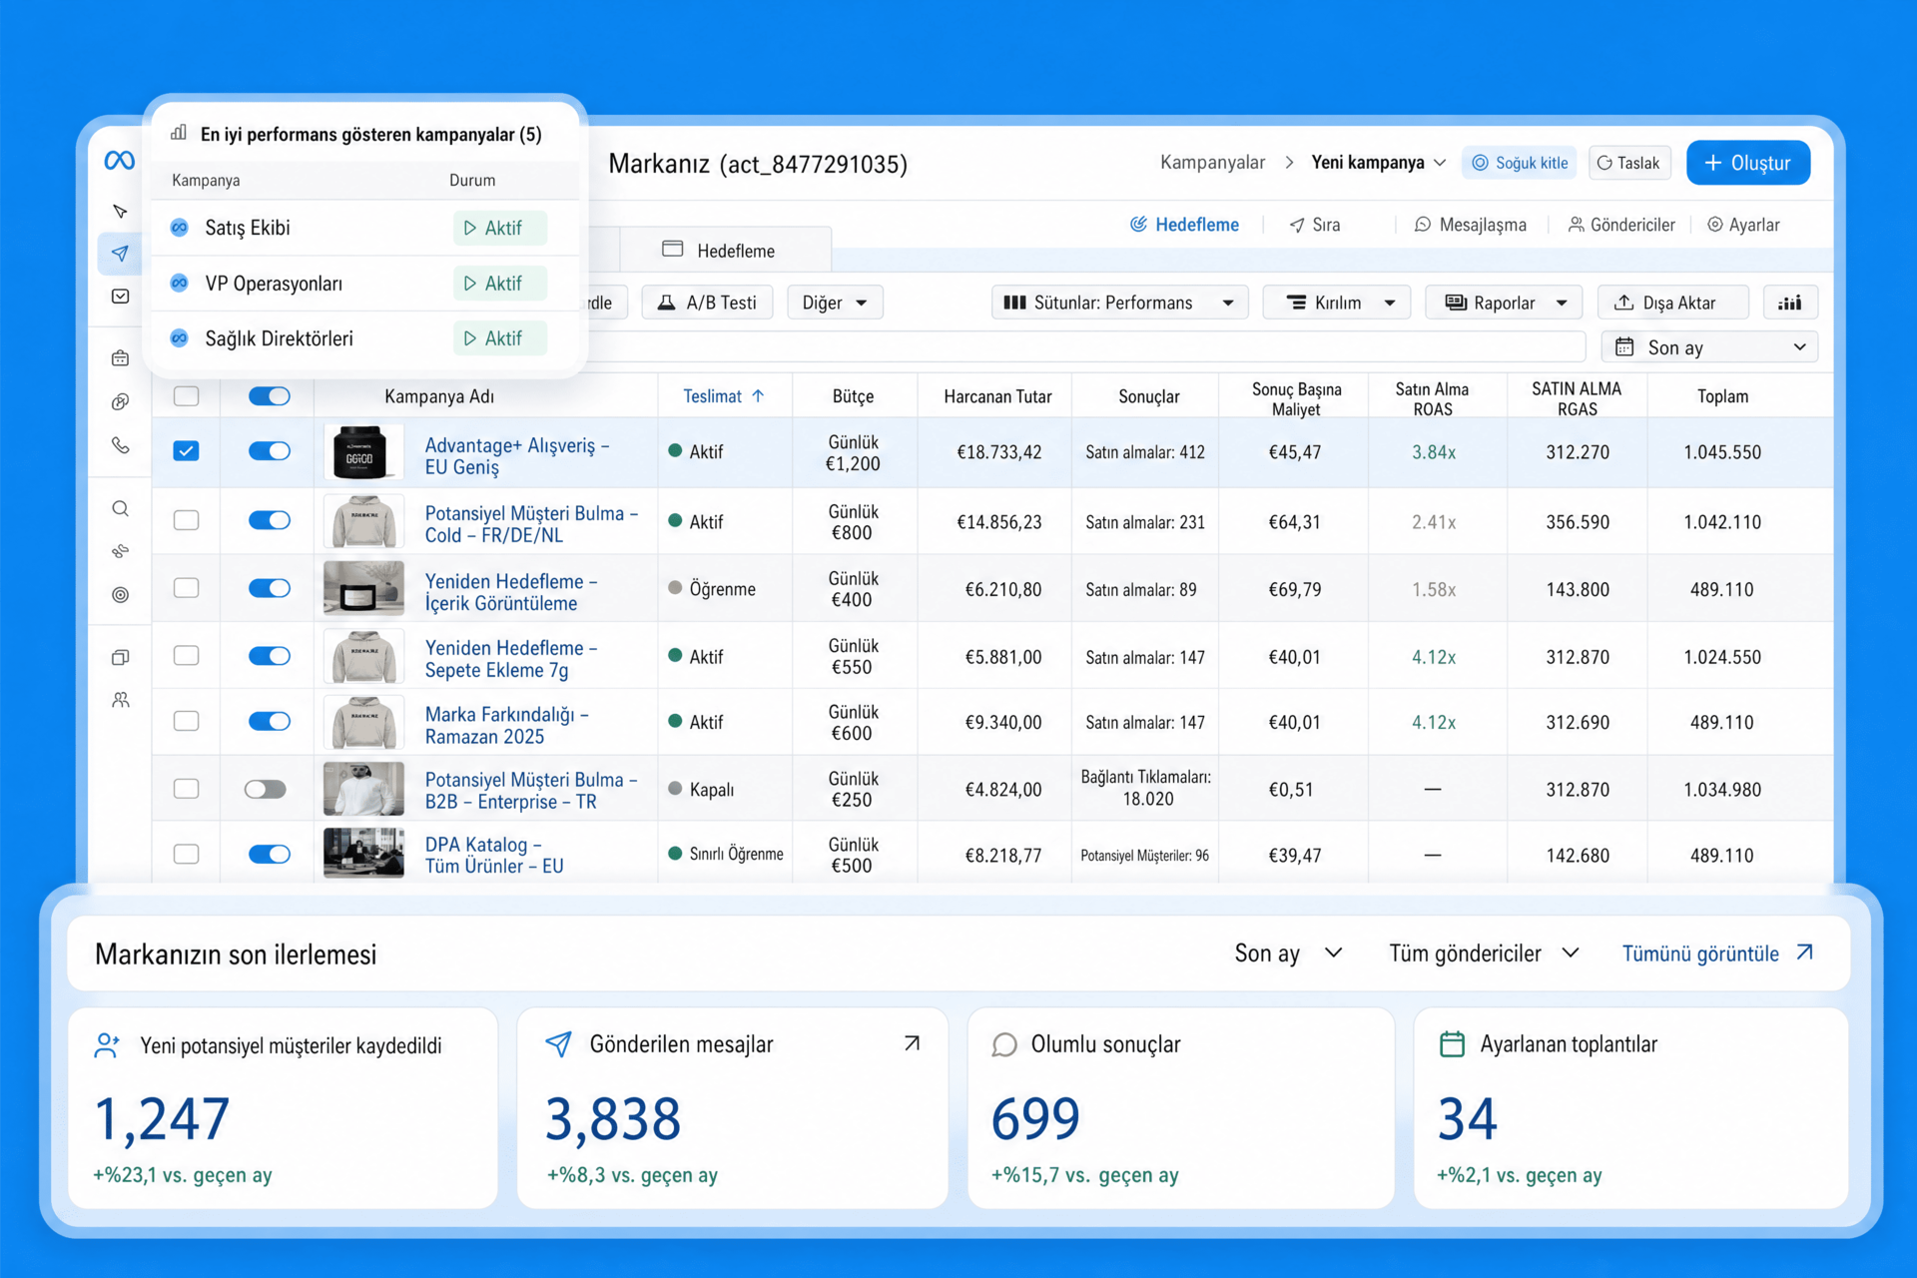This screenshot has height=1278, width=1917.
Task: Click the Meta logo in the sidebar
Action: point(120,160)
